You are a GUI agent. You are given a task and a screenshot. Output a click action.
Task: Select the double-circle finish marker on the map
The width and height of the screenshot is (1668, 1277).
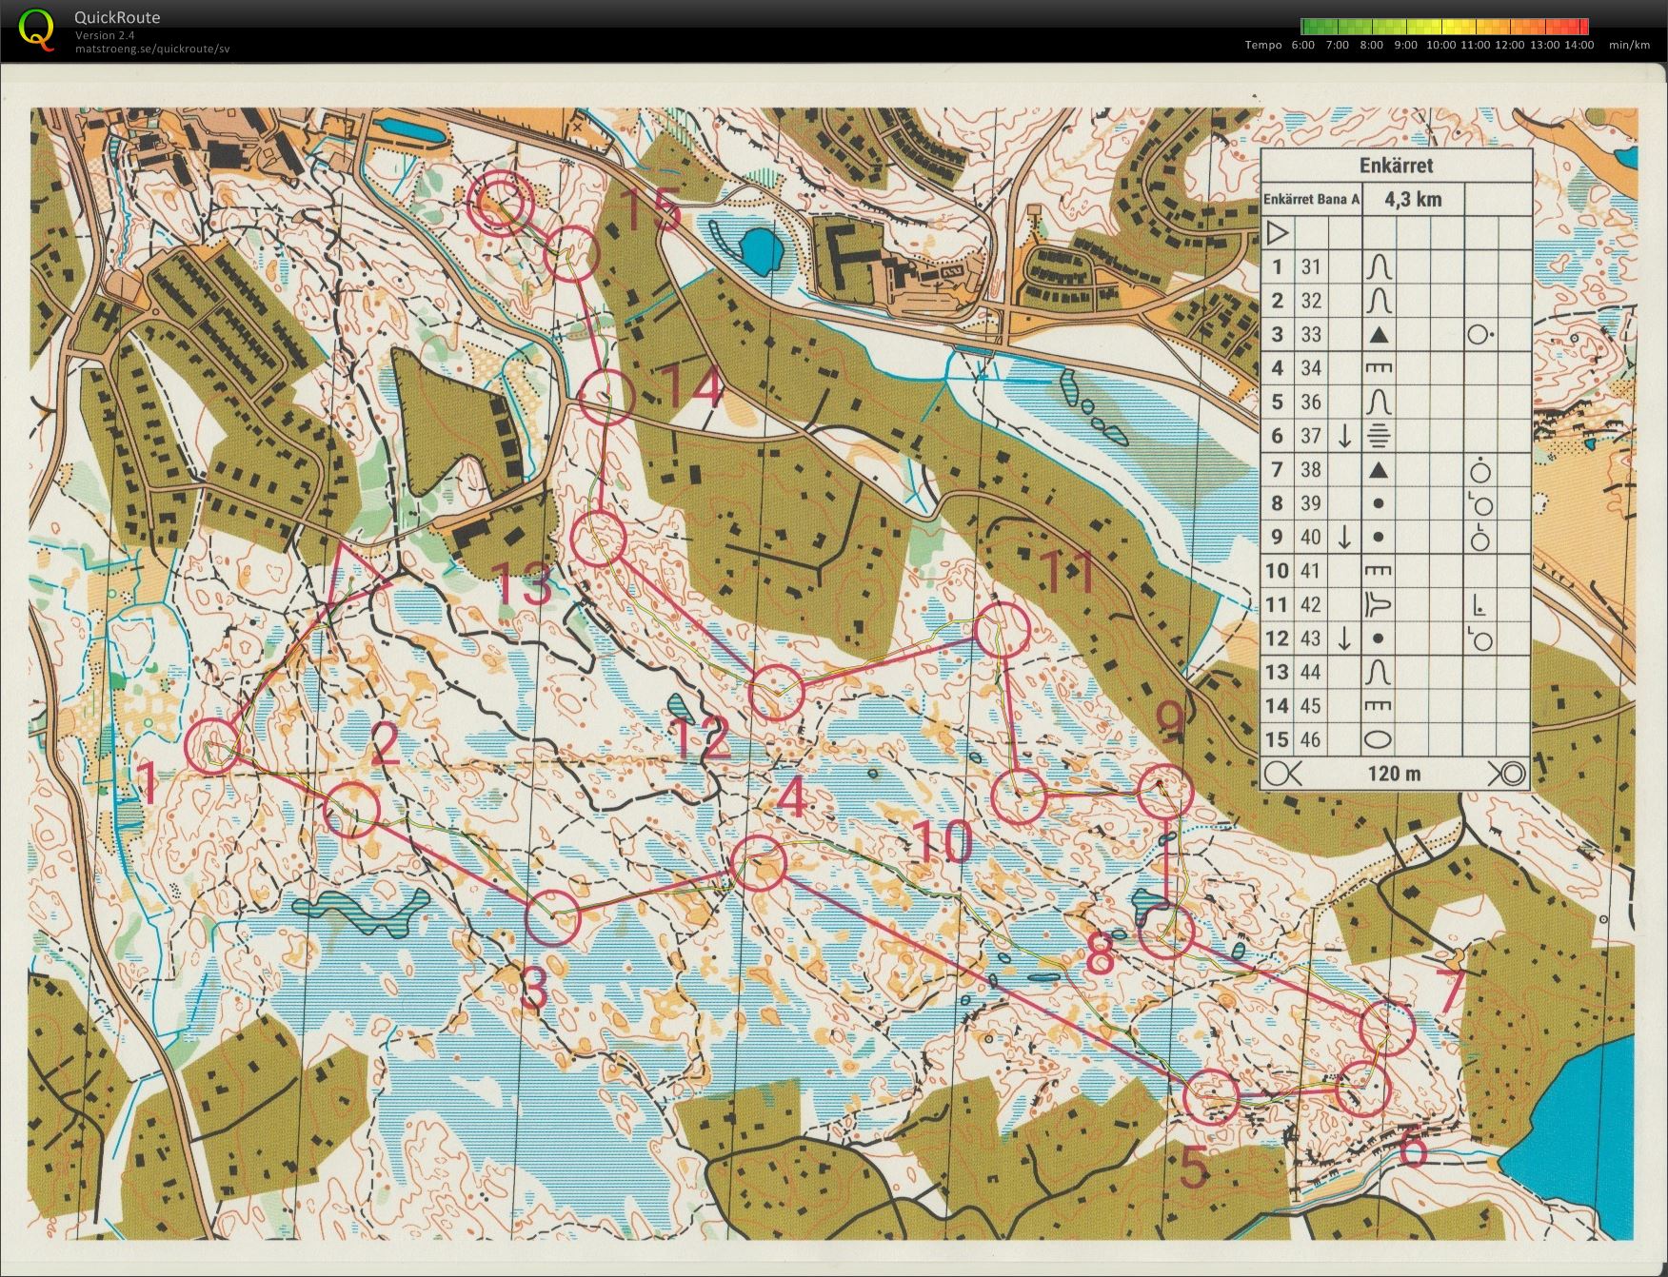click(x=501, y=203)
